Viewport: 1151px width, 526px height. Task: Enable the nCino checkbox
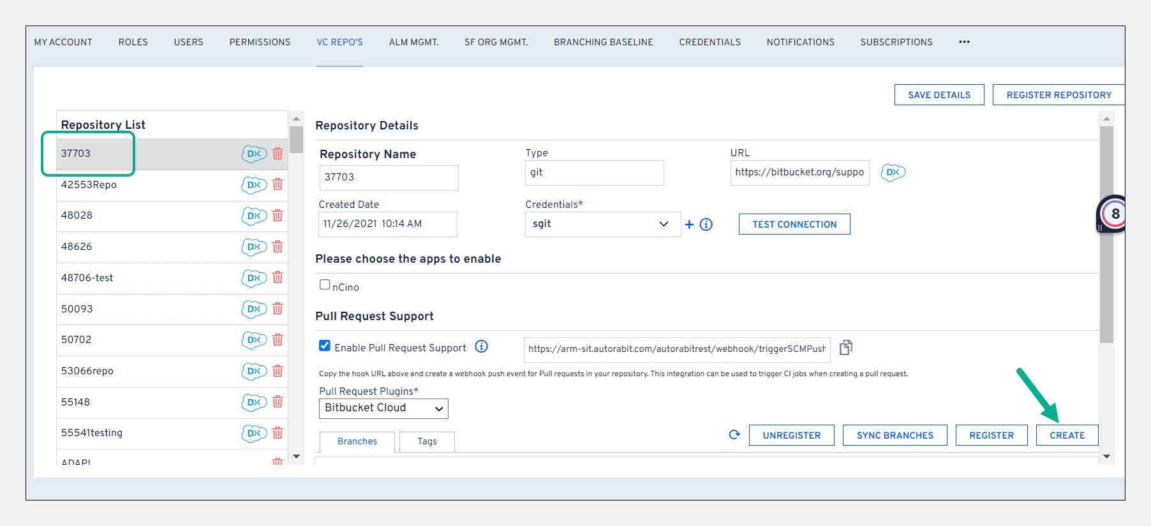coord(325,285)
